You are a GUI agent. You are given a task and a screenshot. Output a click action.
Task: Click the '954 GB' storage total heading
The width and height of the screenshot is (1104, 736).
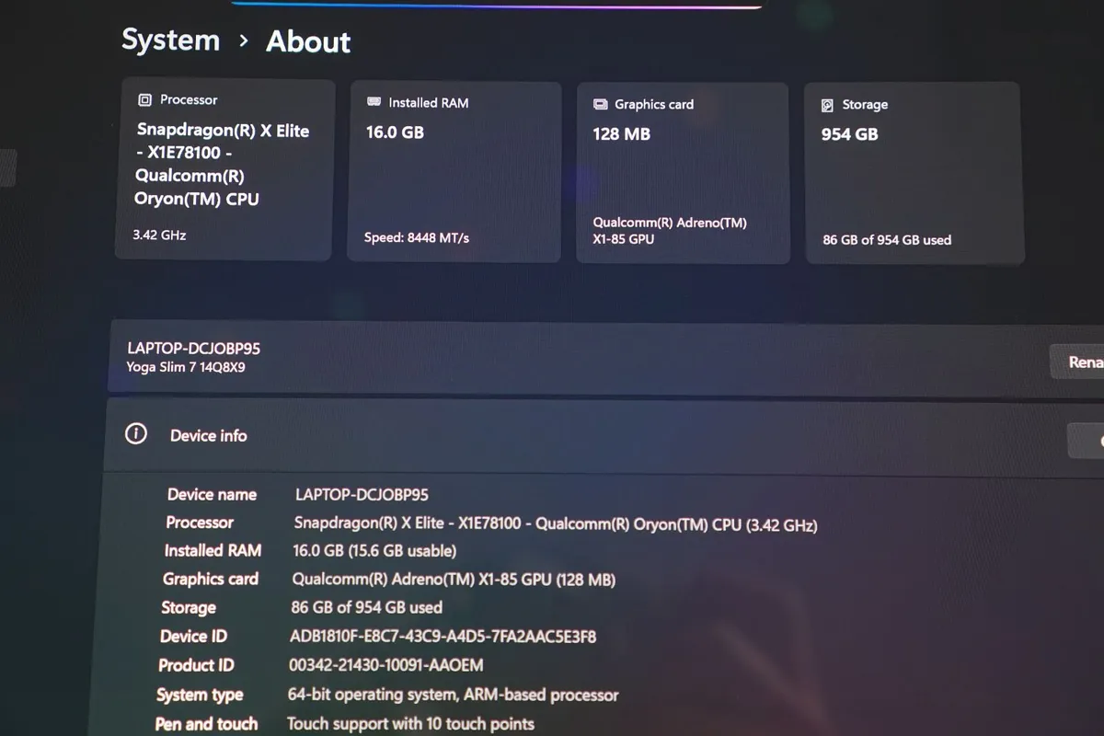849,134
